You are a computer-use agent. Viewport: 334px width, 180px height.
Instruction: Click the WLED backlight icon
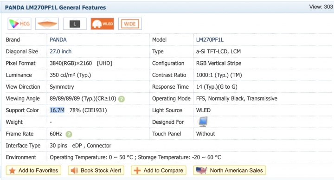coord(103,24)
